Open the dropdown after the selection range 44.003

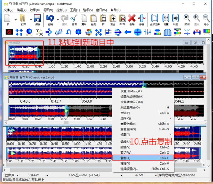121,175
